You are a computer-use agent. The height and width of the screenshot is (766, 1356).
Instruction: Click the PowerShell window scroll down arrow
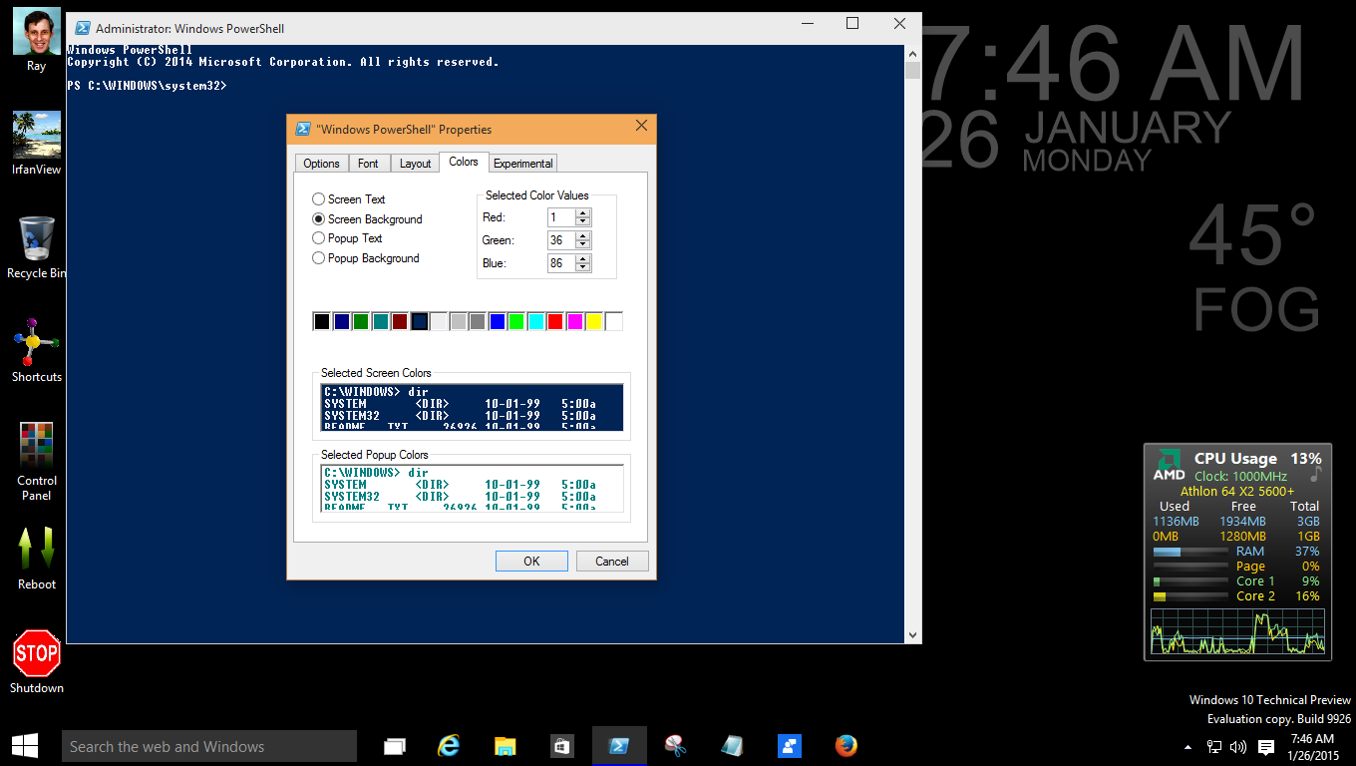tap(912, 635)
